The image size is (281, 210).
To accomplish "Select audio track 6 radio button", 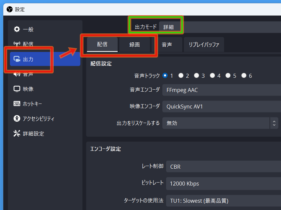I will click(x=244, y=75).
